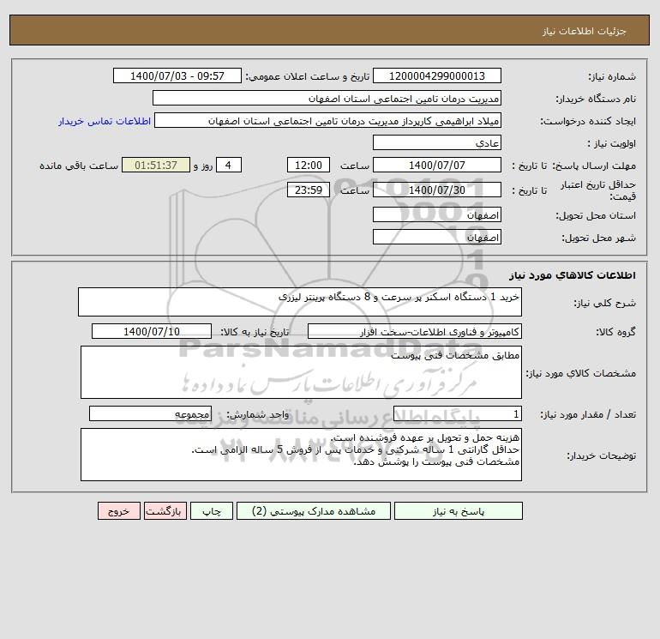Image resolution: width=660 pixels, height=639 pixels.
Task: Click label گروه کالا
Action: (615, 332)
